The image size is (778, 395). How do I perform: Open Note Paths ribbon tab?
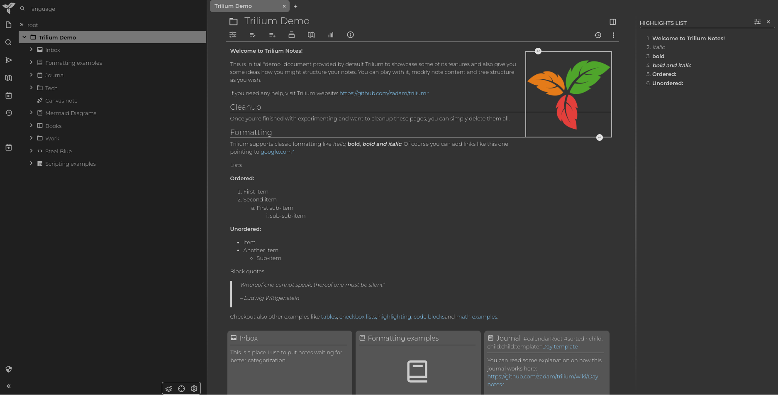pos(292,35)
